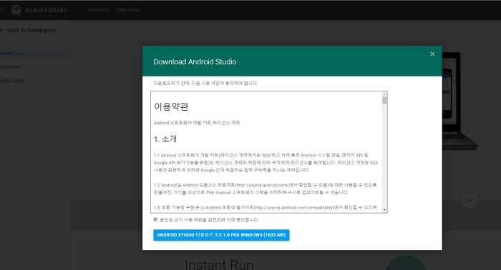Select USER GUIDE in the left sidebar
The width and height of the screenshot is (501, 270).
coord(12,81)
